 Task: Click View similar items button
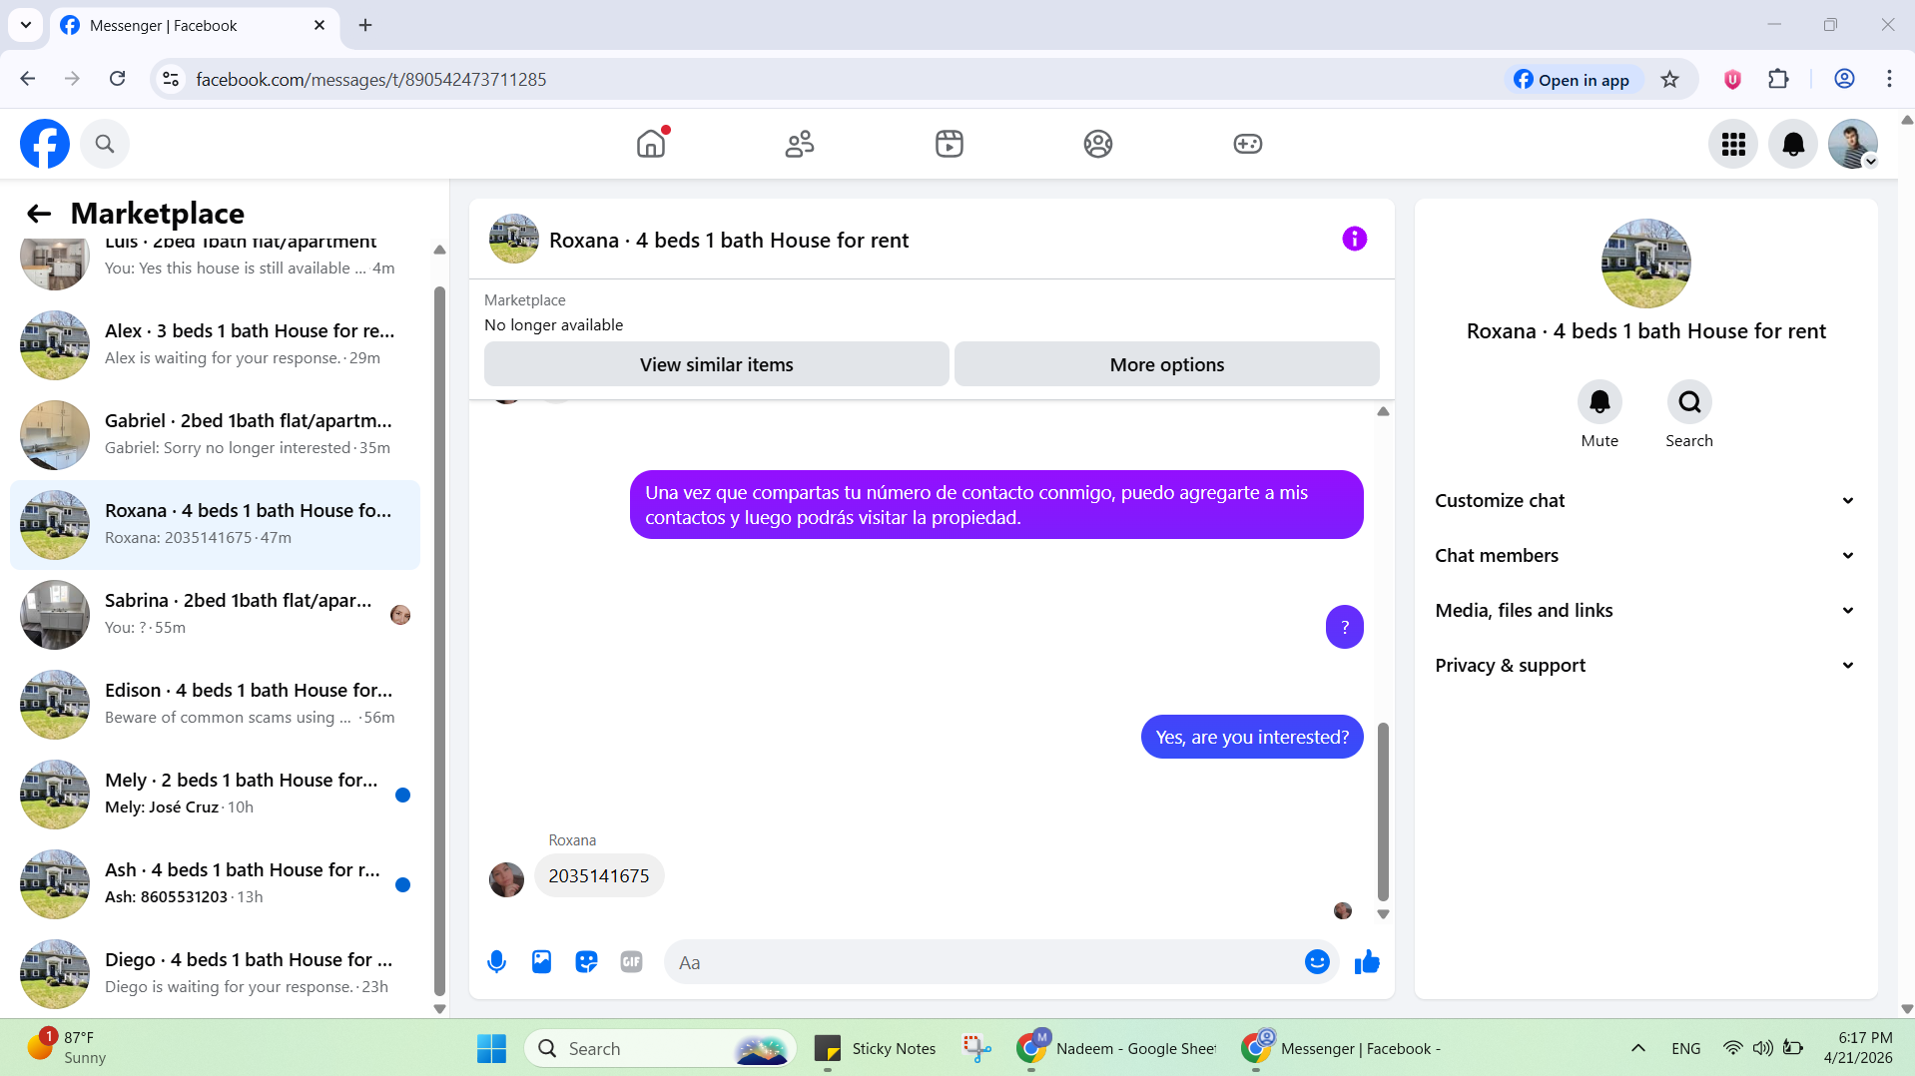click(x=716, y=364)
